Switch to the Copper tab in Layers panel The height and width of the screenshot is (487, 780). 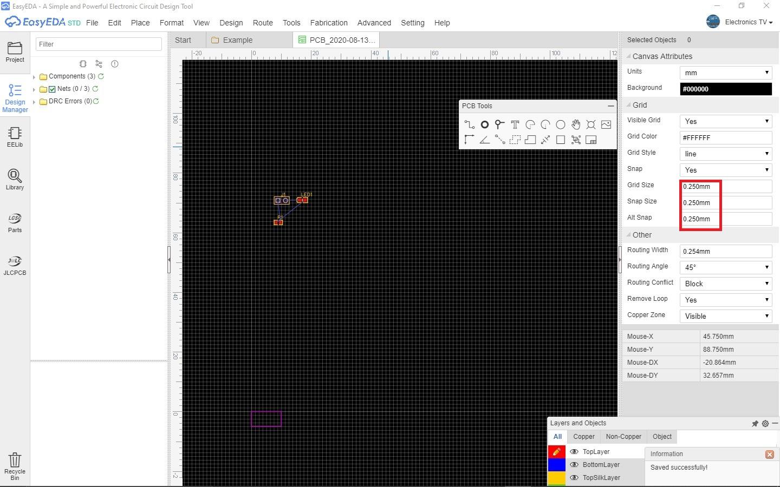tap(583, 437)
